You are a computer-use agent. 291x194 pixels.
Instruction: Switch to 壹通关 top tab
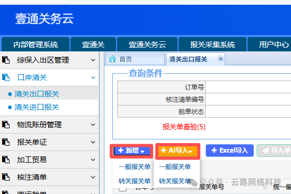click(x=93, y=45)
